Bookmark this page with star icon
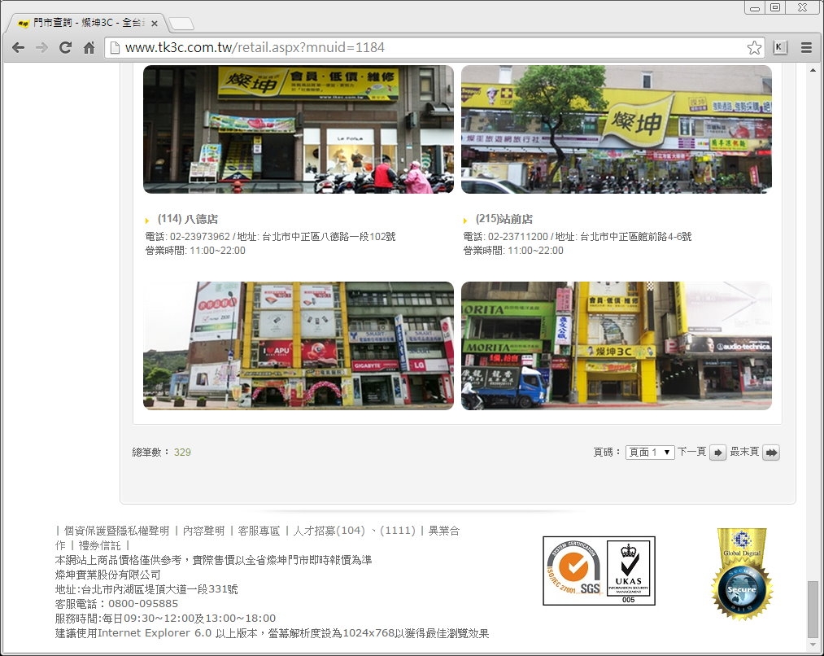The width and height of the screenshot is (824, 656). pos(754,48)
